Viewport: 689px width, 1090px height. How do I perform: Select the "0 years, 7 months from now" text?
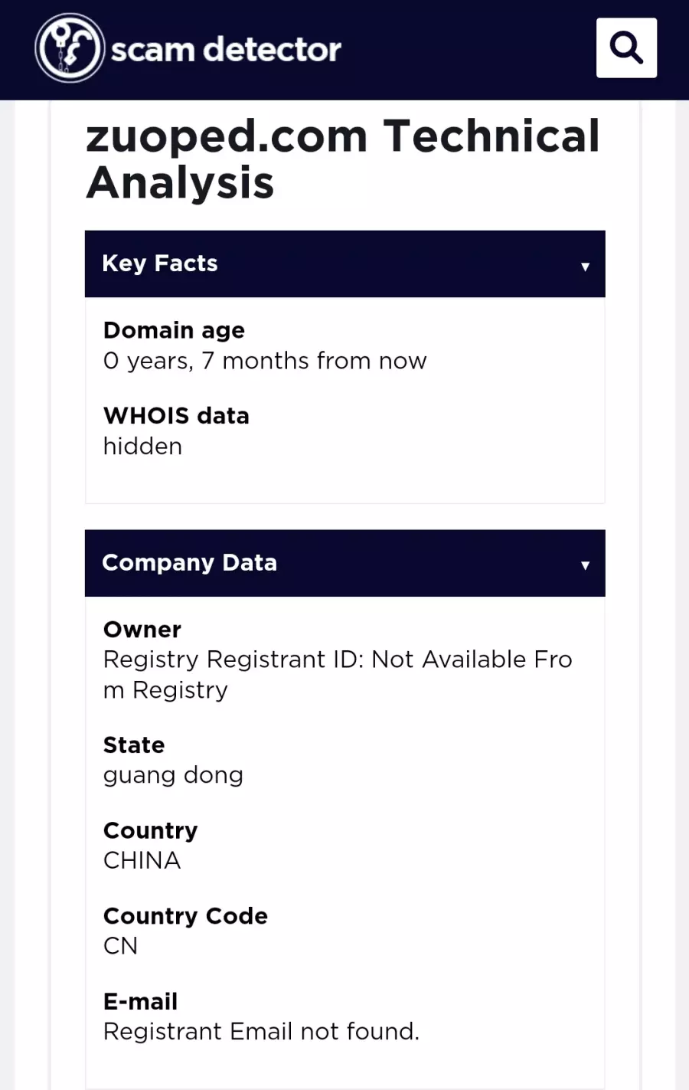tap(265, 361)
